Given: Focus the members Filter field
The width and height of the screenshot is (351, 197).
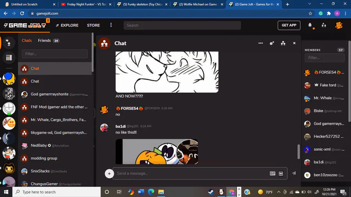Looking at the screenshot, I should click(x=324, y=58).
